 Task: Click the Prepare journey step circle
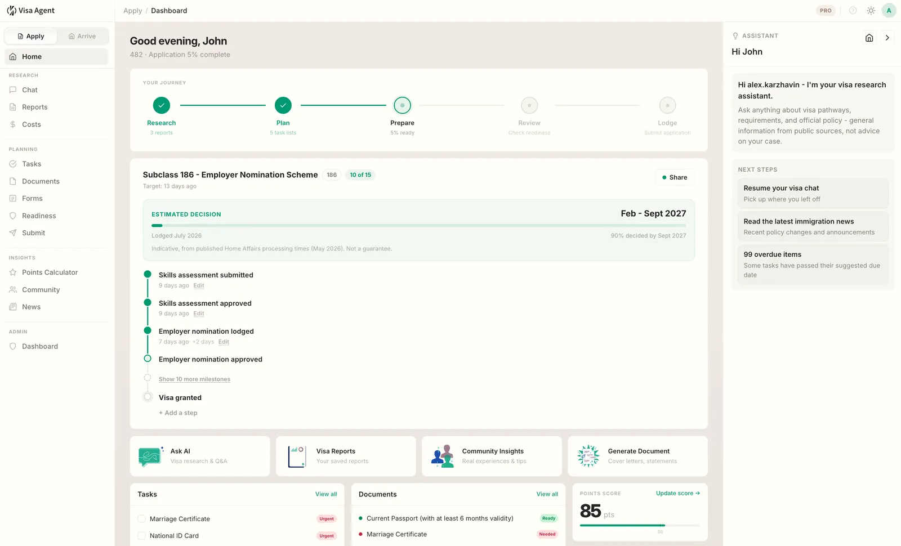403,105
